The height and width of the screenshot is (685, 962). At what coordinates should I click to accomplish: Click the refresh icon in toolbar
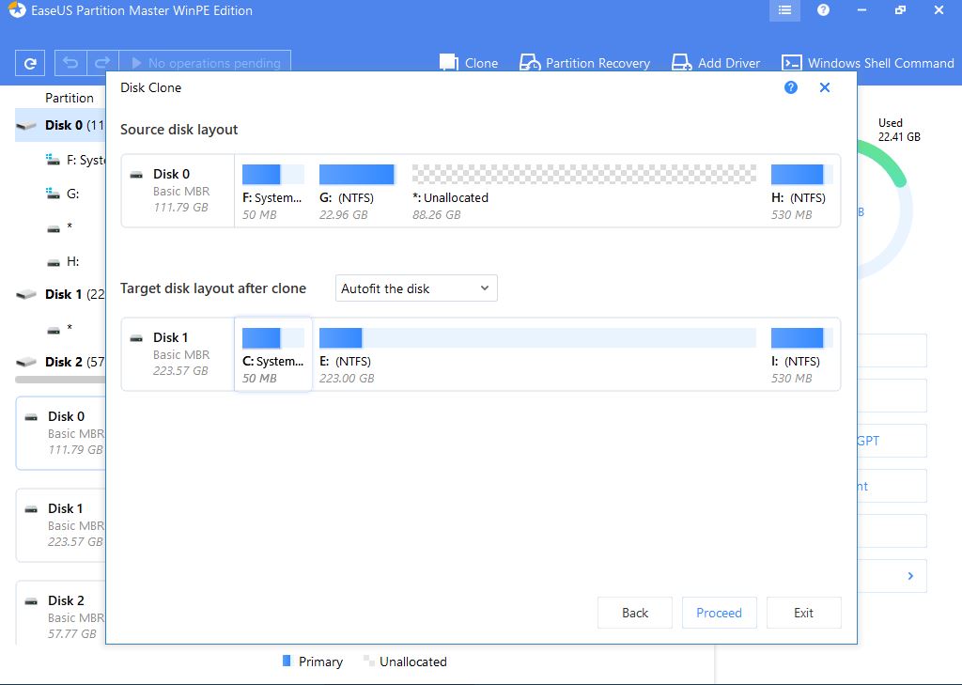pyautogui.click(x=30, y=64)
